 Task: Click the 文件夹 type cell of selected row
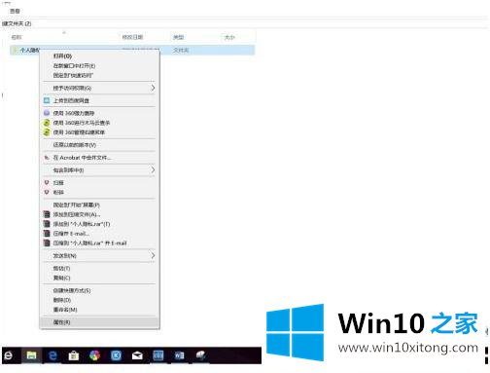181,51
